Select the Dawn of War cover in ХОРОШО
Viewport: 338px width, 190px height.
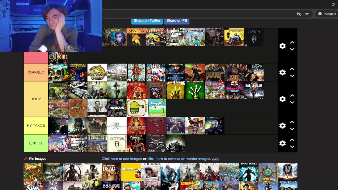[254, 72]
